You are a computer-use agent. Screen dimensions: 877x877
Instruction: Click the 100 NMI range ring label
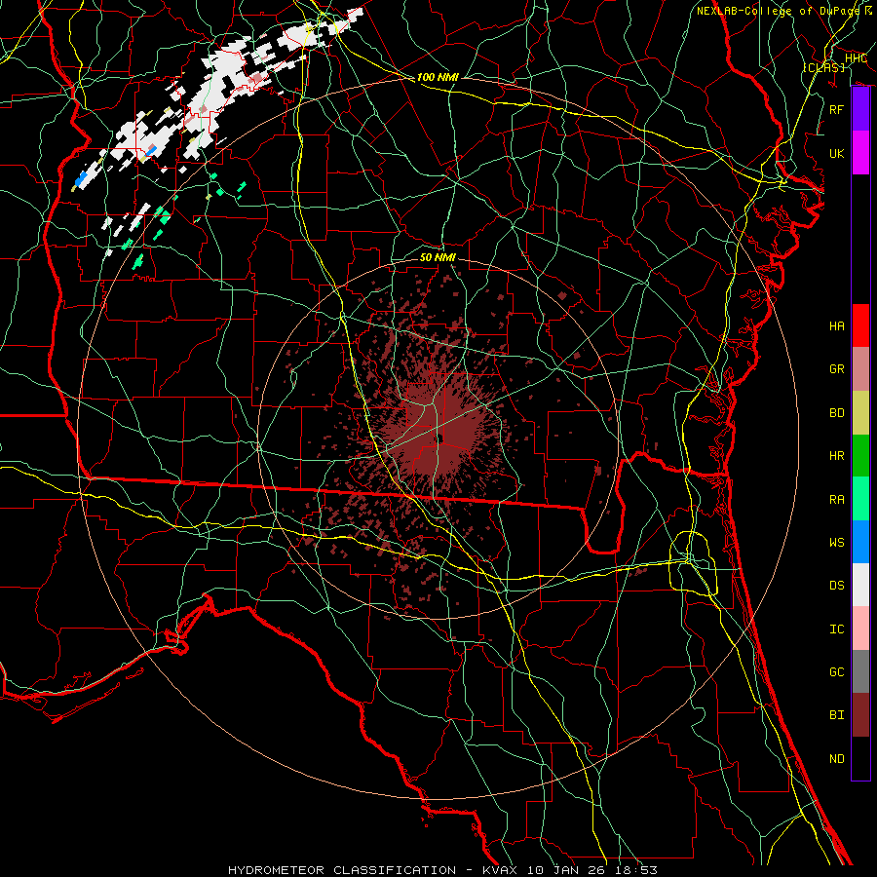click(438, 77)
